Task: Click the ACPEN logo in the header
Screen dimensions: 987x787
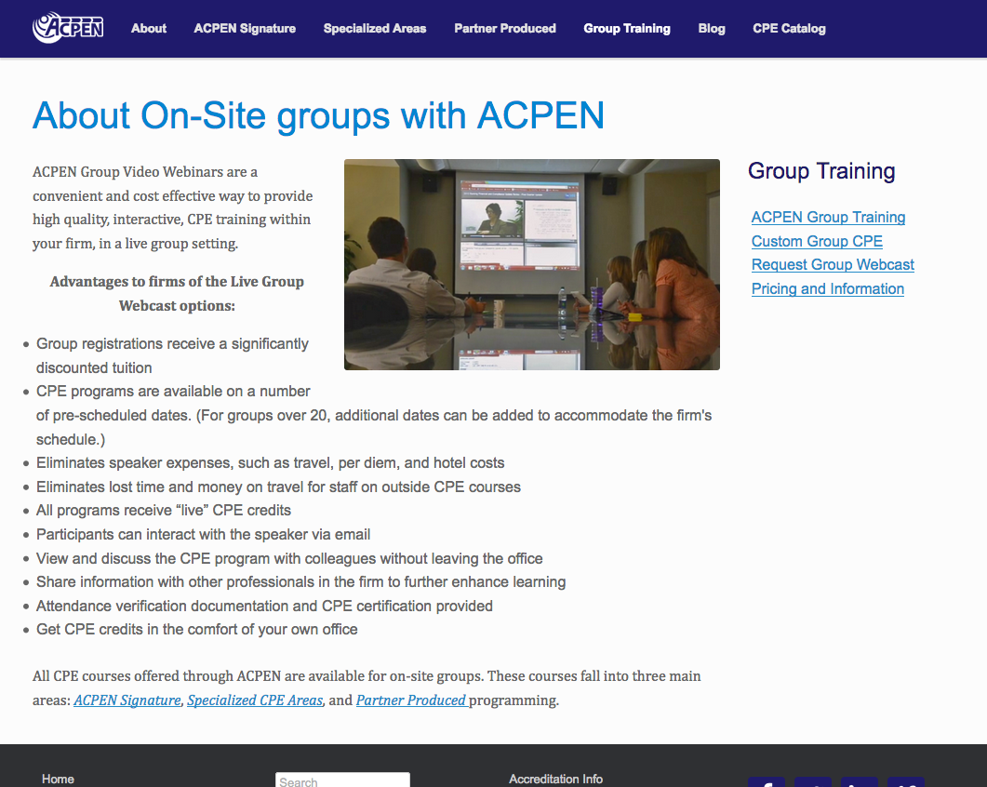Action: click(68, 28)
